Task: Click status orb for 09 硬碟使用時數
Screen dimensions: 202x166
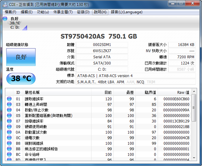Action: click(x=9, y=127)
